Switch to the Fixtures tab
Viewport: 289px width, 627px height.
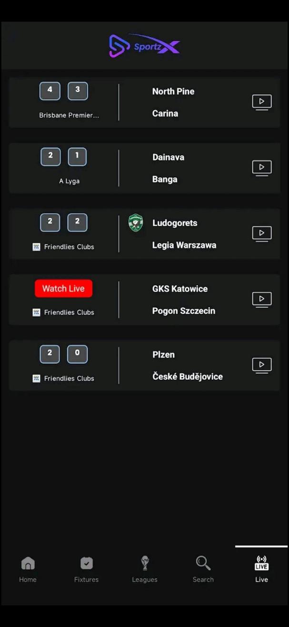86,569
